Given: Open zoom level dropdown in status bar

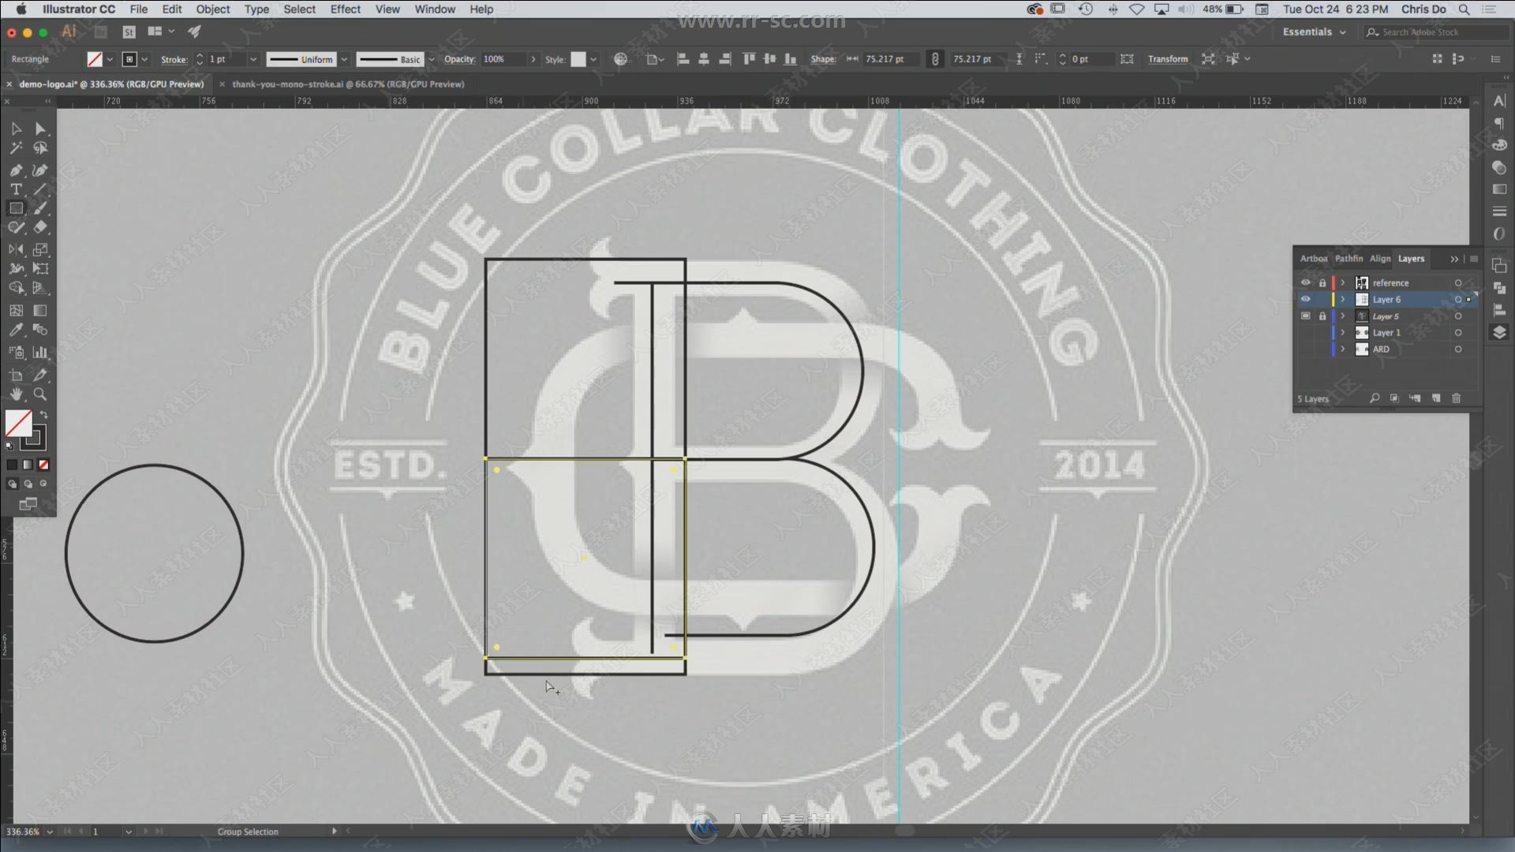Looking at the screenshot, I should tap(50, 831).
